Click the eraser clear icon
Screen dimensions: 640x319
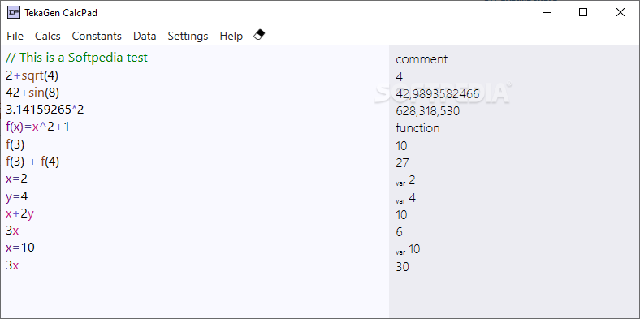[258, 36]
